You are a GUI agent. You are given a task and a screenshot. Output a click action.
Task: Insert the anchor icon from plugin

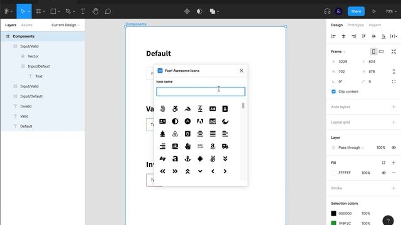click(187, 159)
